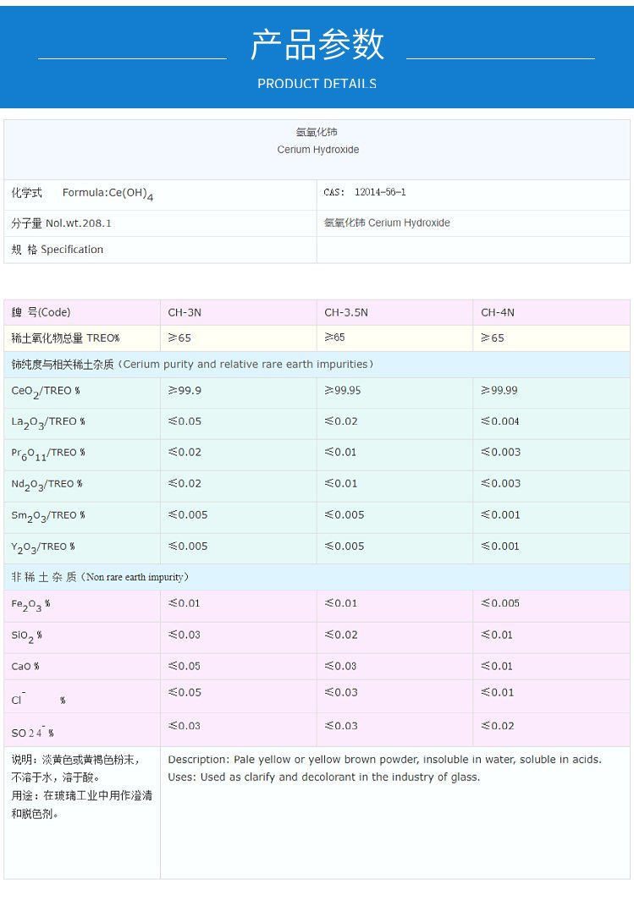Click the Fe2O3 % row label
This screenshot has height=907, width=634.
(x=31, y=605)
